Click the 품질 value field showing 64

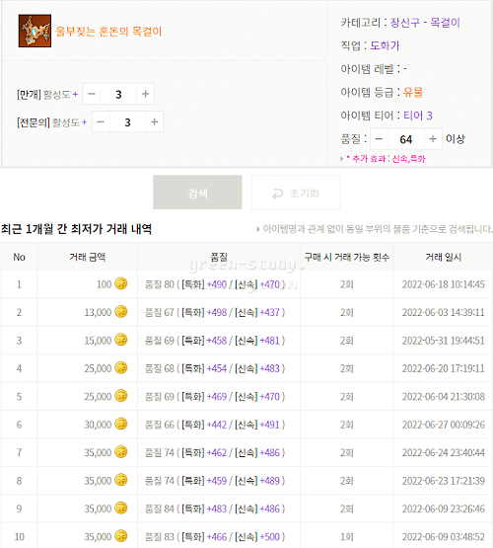[x=406, y=139]
